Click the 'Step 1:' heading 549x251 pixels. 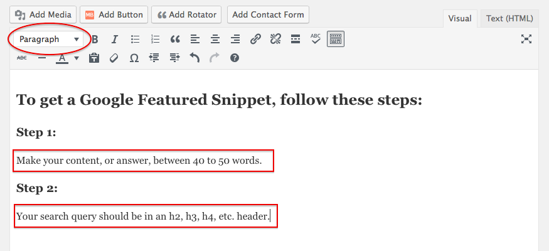(x=36, y=132)
